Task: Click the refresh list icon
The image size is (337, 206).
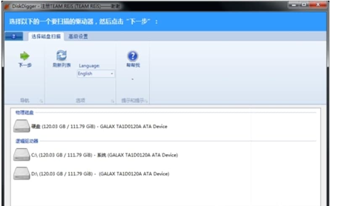Action: [x=61, y=55]
